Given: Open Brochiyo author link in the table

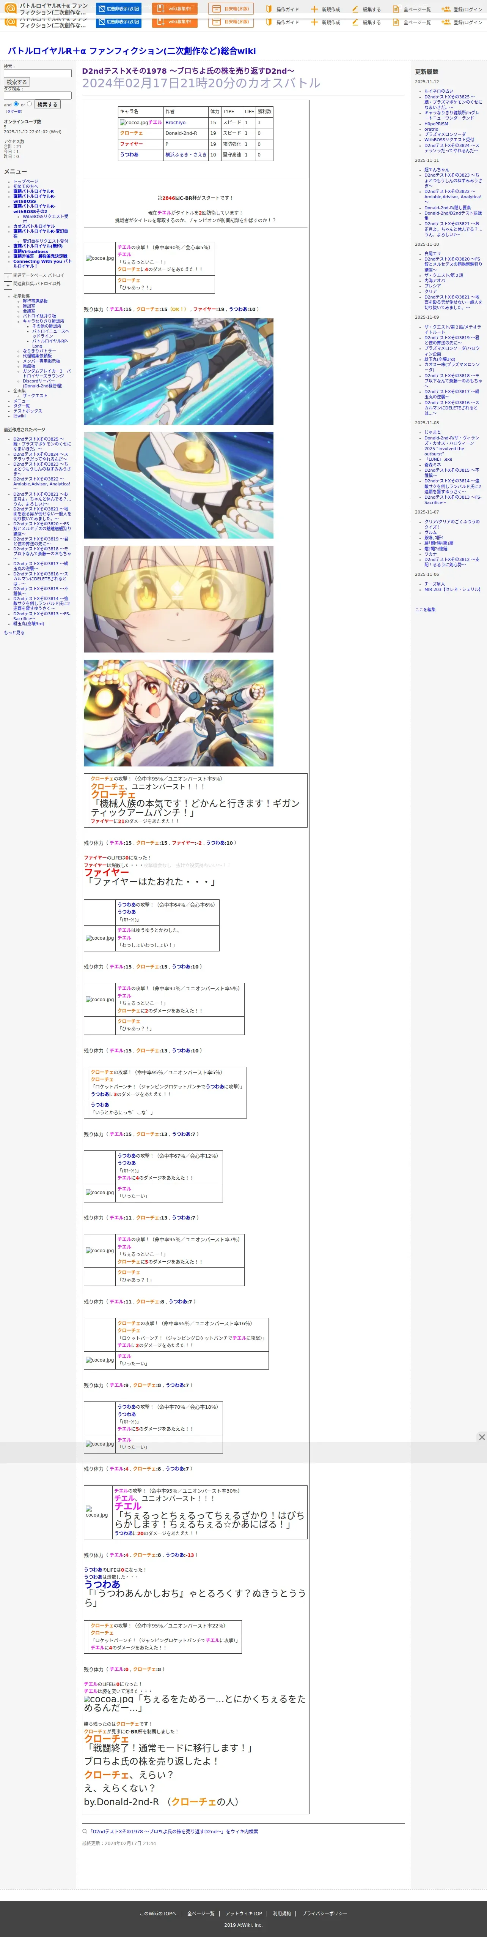Looking at the screenshot, I should click(x=175, y=122).
